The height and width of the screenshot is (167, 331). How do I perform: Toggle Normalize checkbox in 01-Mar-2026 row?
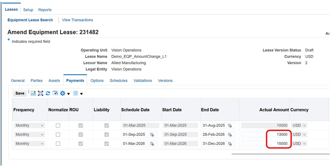click(x=58, y=144)
